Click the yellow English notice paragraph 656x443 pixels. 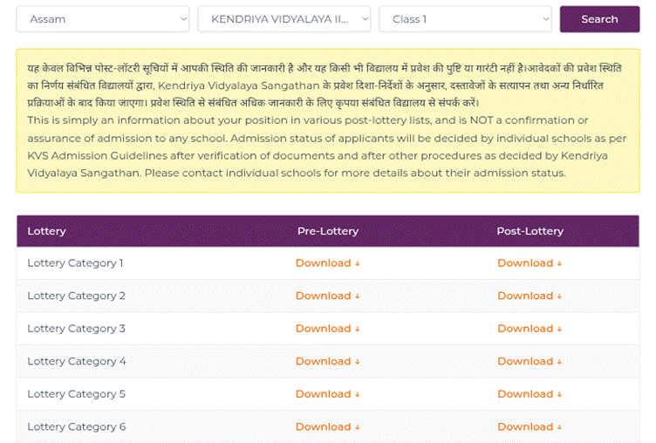327,147
